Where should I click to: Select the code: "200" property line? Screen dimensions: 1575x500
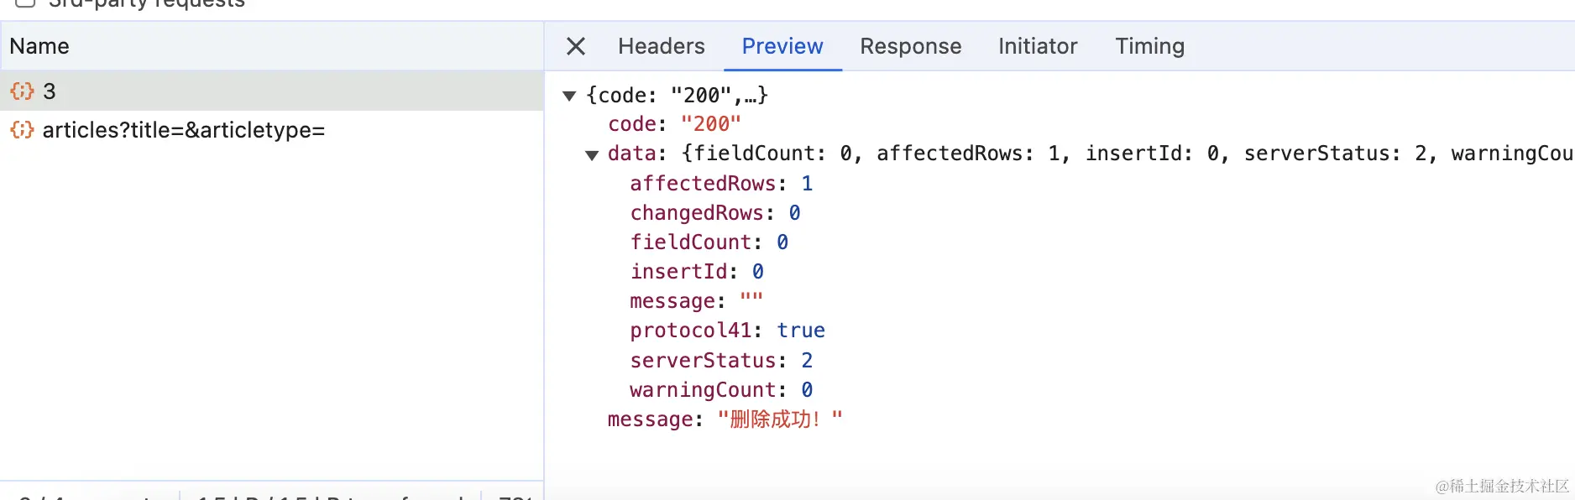tap(674, 124)
